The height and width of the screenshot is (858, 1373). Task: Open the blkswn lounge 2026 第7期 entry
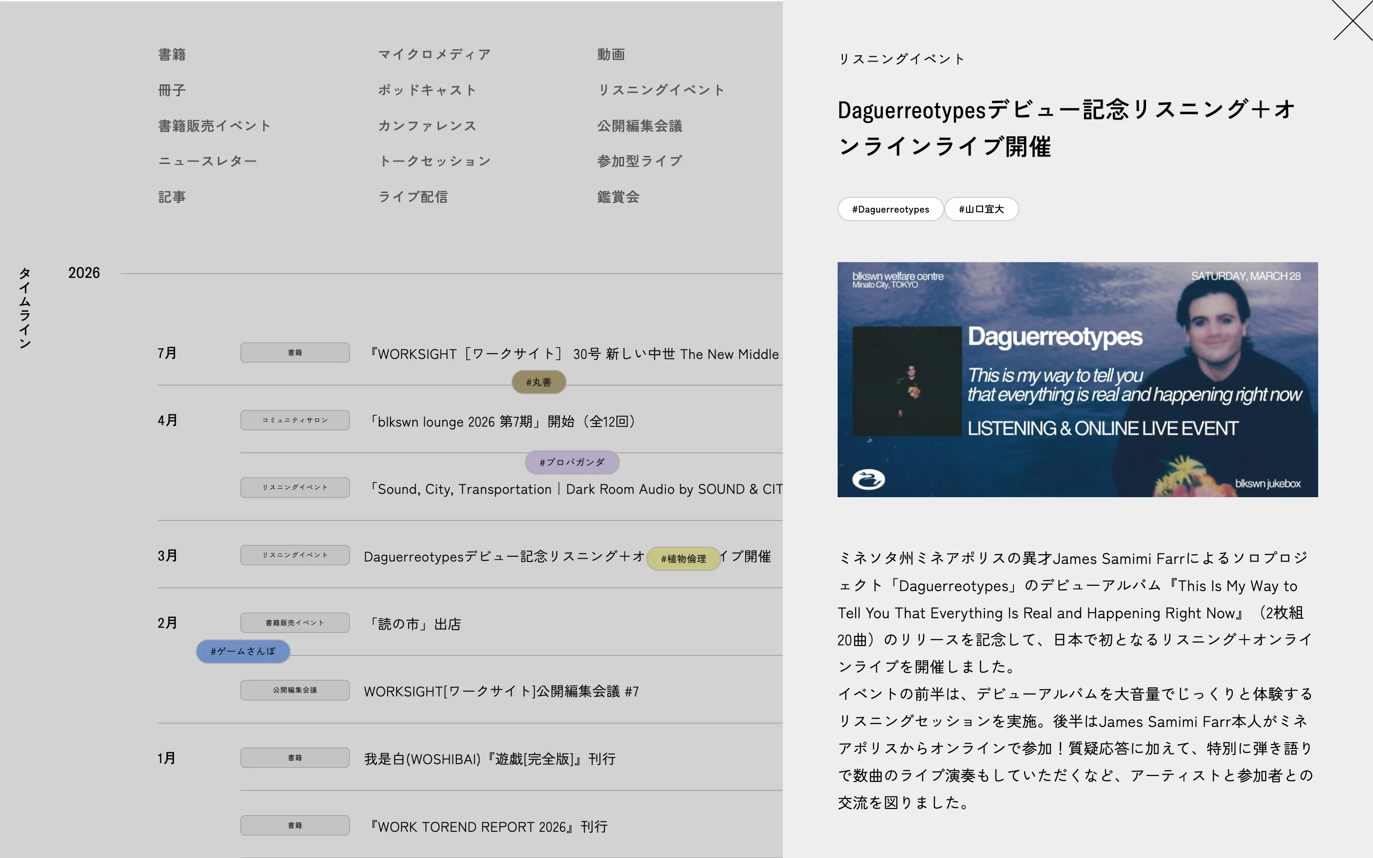coord(502,422)
